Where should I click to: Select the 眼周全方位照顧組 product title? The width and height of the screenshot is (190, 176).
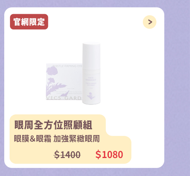(x=53, y=125)
